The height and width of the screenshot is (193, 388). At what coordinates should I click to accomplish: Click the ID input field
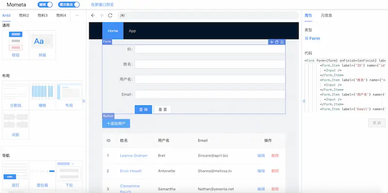pos(210,49)
